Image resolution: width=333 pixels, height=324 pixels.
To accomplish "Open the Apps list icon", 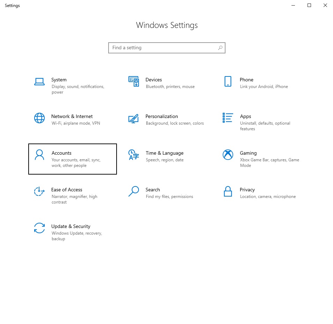I will tap(228, 118).
